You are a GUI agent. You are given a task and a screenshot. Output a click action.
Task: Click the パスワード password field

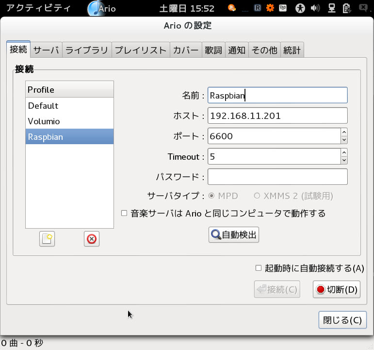click(x=277, y=177)
